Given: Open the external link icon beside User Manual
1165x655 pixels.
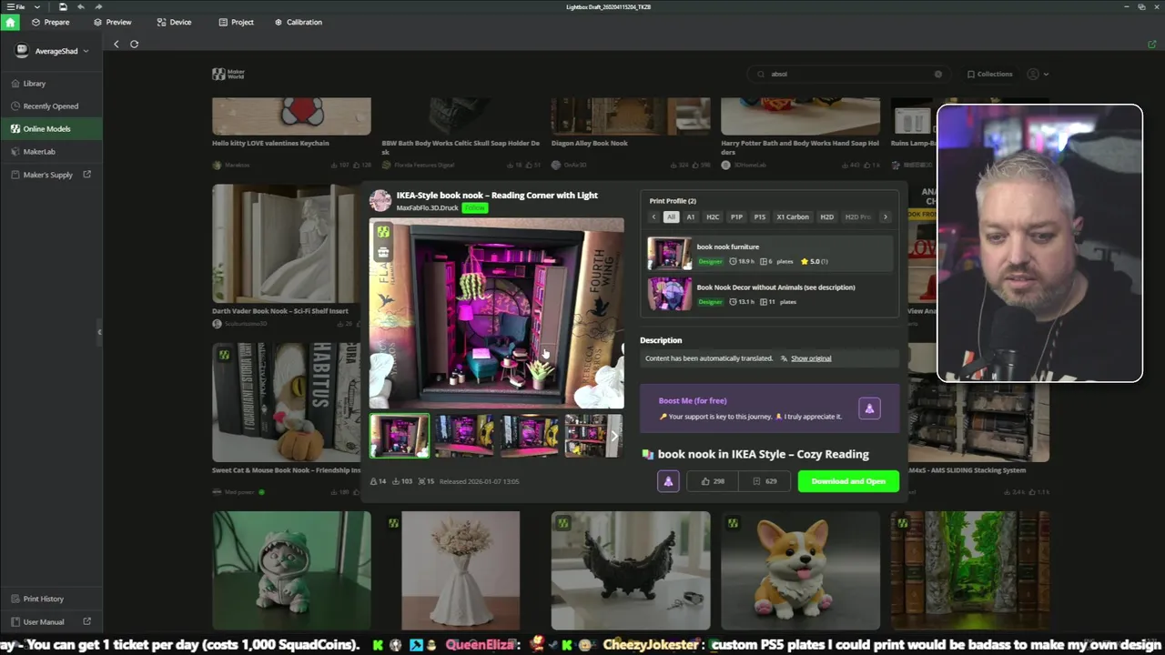Looking at the screenshot, I should pyautogui.click(x=87, y=621).
